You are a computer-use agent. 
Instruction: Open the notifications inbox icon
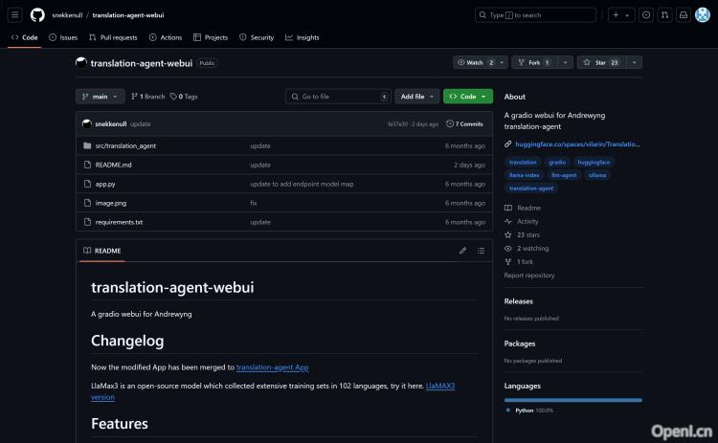683,15
